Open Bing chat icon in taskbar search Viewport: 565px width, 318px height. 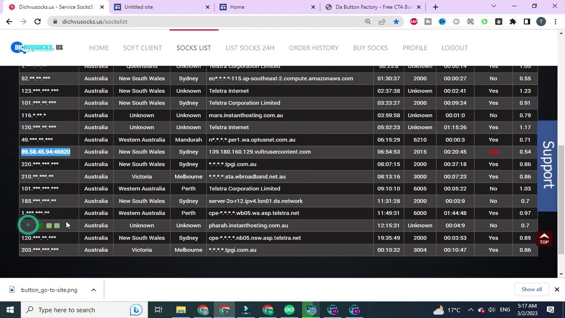pos(136,310)
